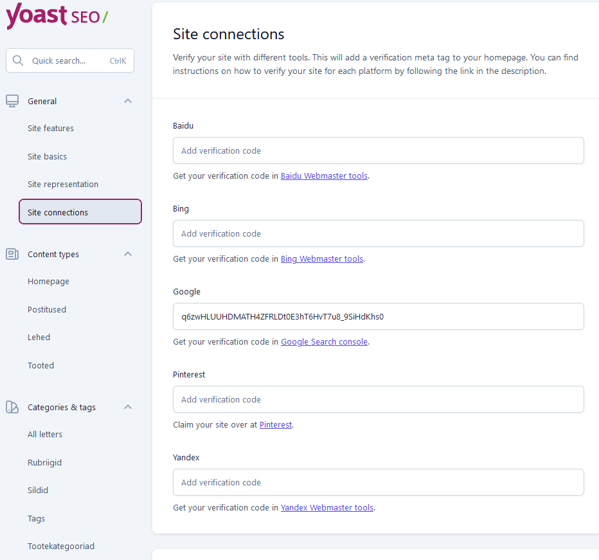Click the Categories & tags swatch icon
Viewport: 599px width, 560px height.
click(x=12, y=407)
